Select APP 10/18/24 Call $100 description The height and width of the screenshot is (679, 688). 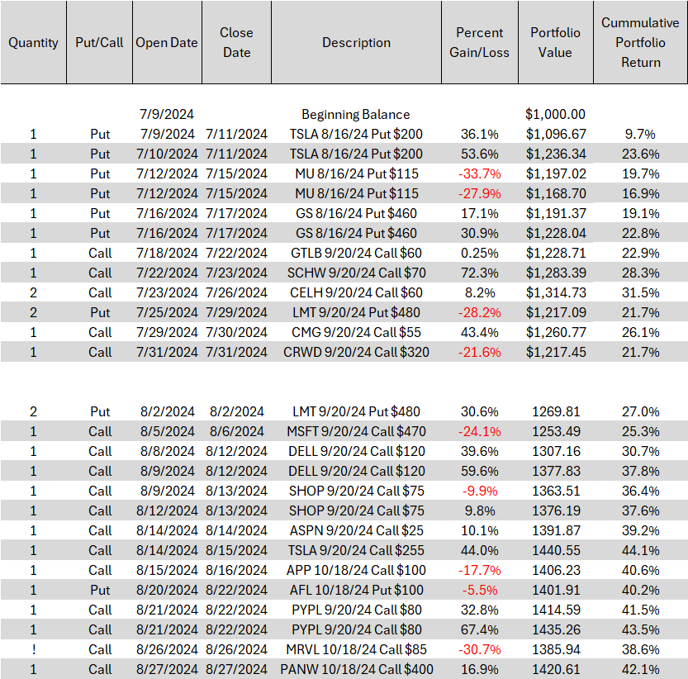[356, 570]
